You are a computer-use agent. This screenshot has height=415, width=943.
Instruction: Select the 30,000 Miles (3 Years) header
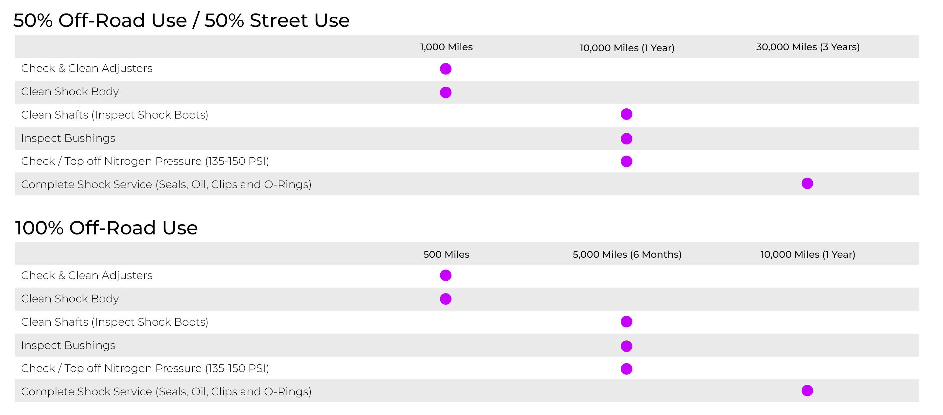point(808,47)
